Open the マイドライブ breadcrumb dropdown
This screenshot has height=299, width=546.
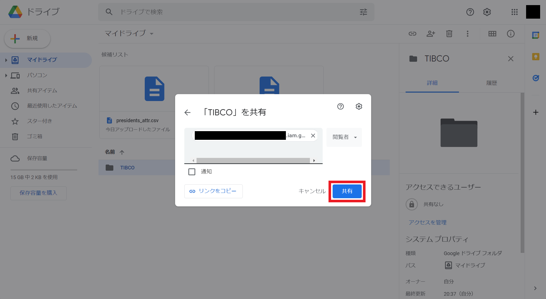coord(129,33)
